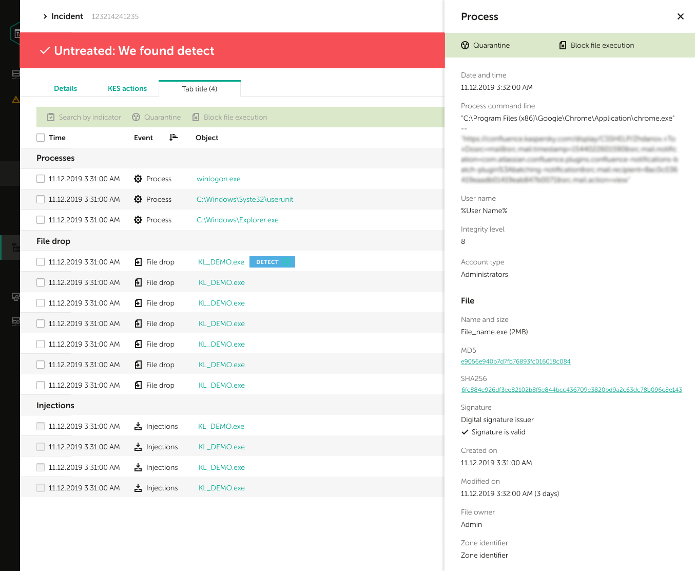Expand the Incident breadcrumb chevron

coord(45,16)
